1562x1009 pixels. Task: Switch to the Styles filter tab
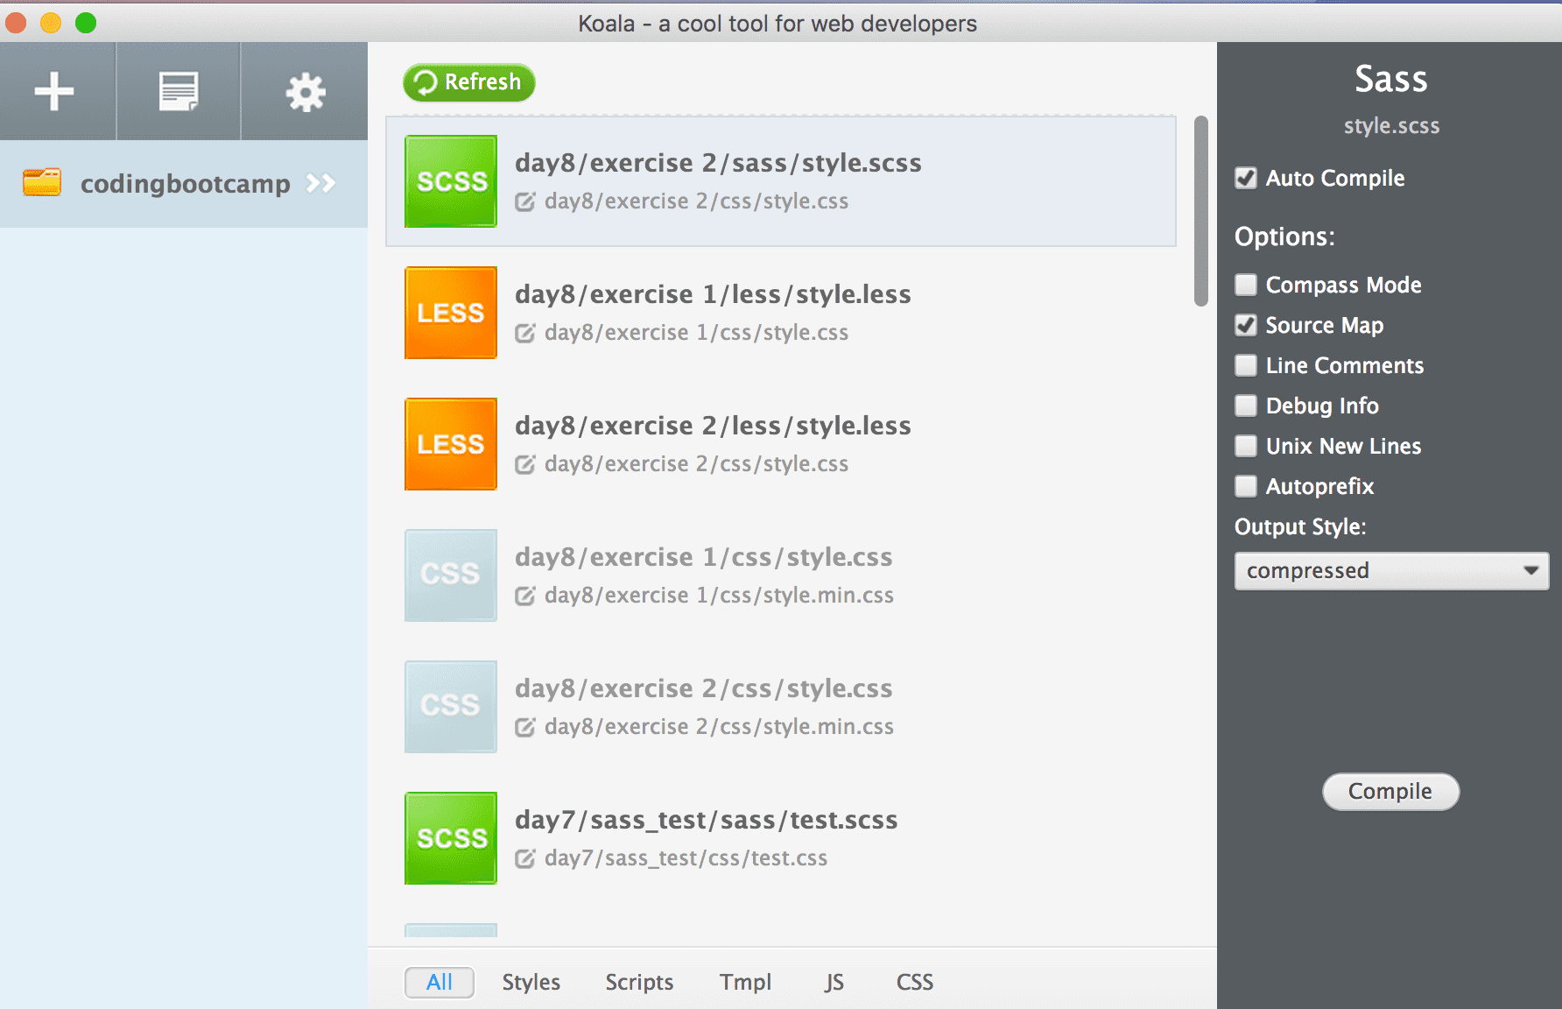click(531, 983)
